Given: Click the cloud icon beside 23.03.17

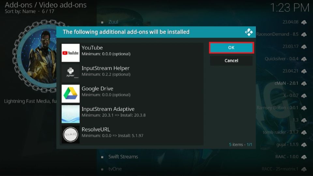Looking at the screenshot, I should (x=304, y=47).
